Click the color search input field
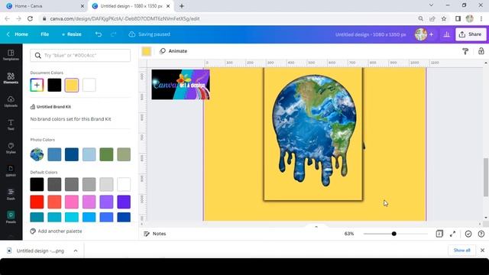Image resolution: width=489 pixels, height=275 pixels. click(x=80, y=56)
